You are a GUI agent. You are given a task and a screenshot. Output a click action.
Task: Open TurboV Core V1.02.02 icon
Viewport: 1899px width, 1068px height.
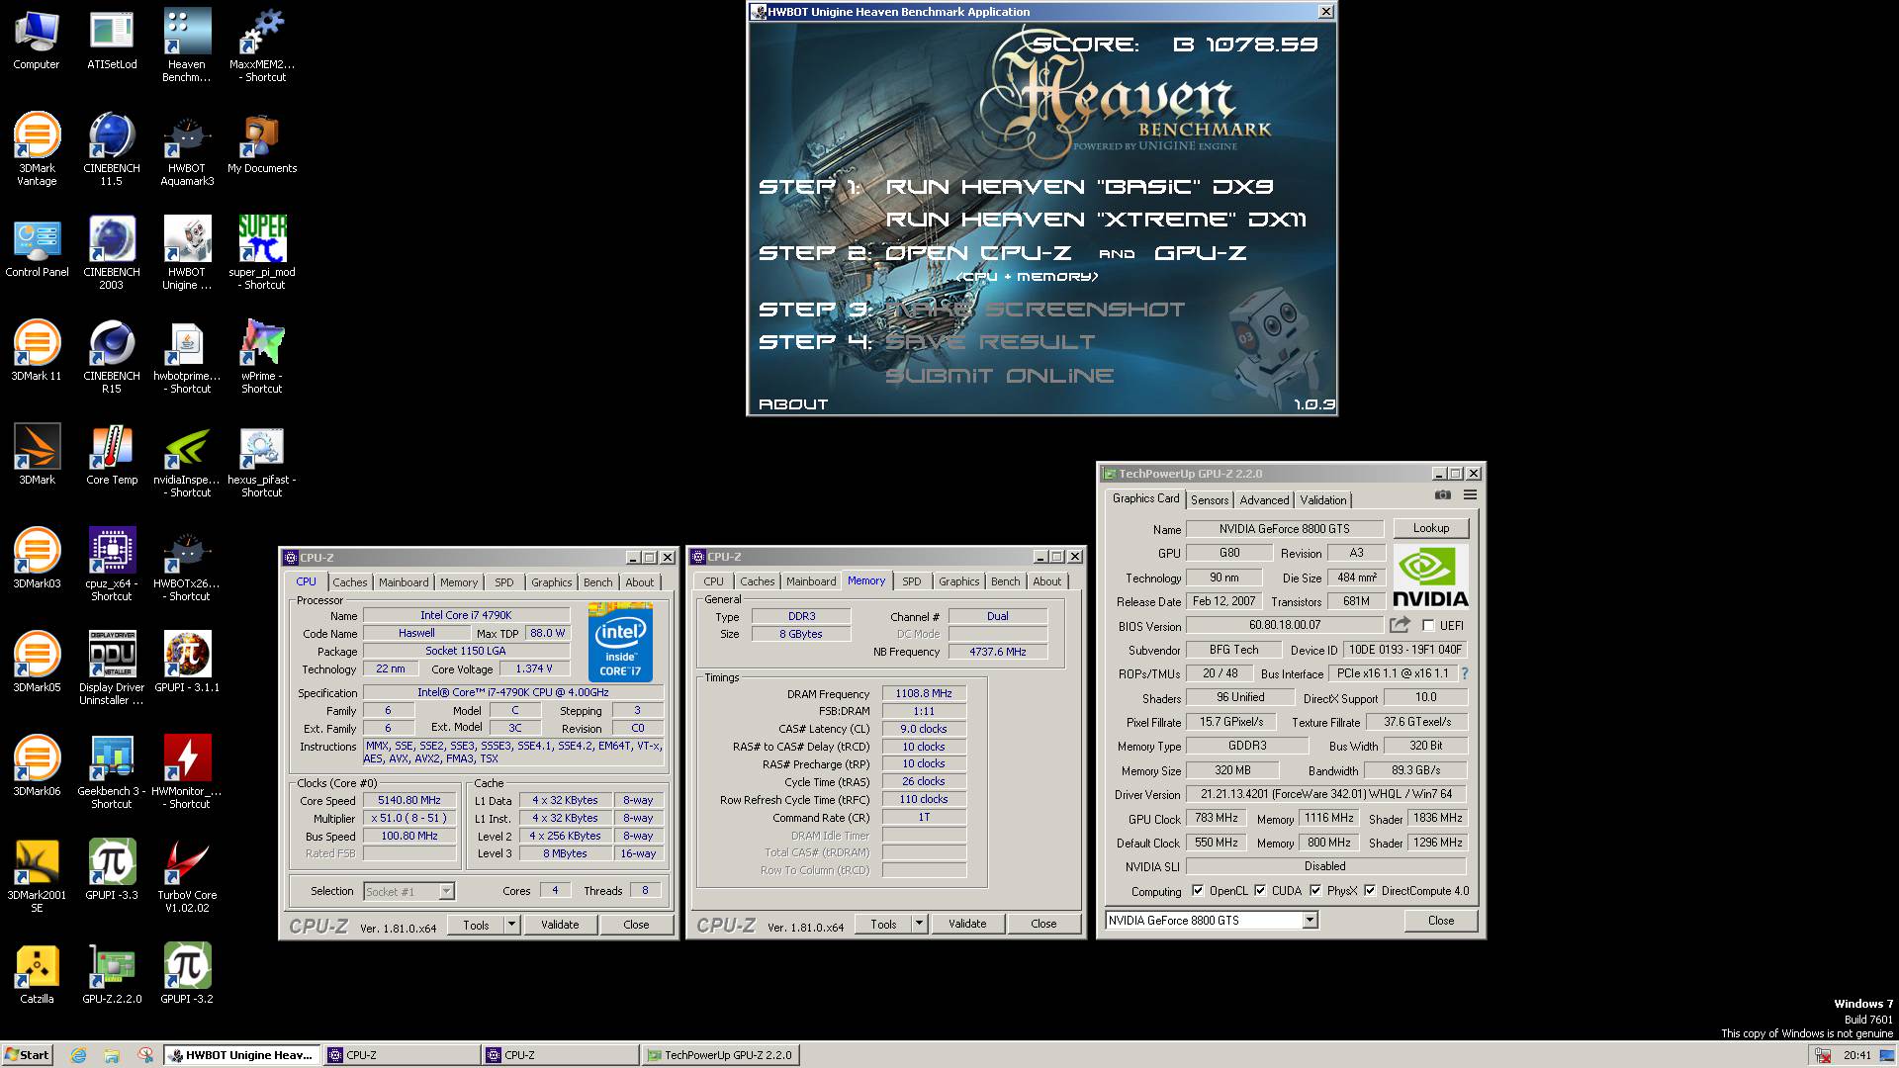pos(187,877)
